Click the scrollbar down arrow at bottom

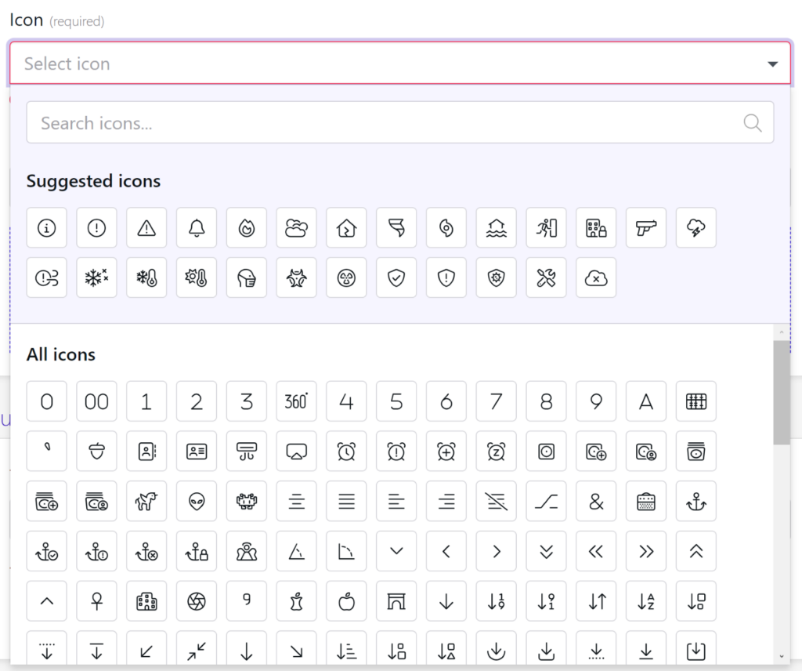coord(781,655)
